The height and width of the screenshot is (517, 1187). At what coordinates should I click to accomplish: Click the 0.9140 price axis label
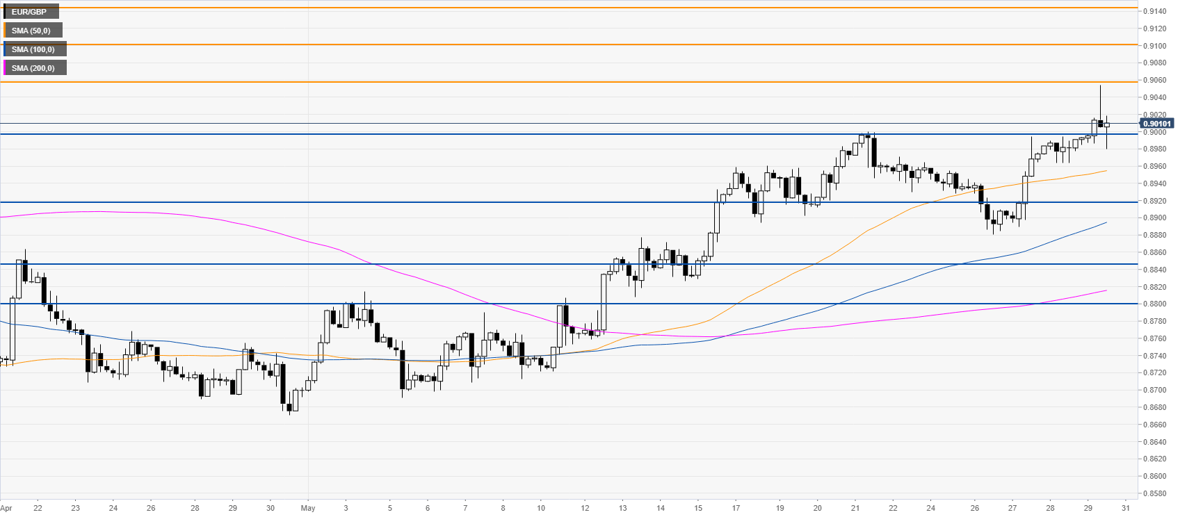click(x=1156, y=12)
